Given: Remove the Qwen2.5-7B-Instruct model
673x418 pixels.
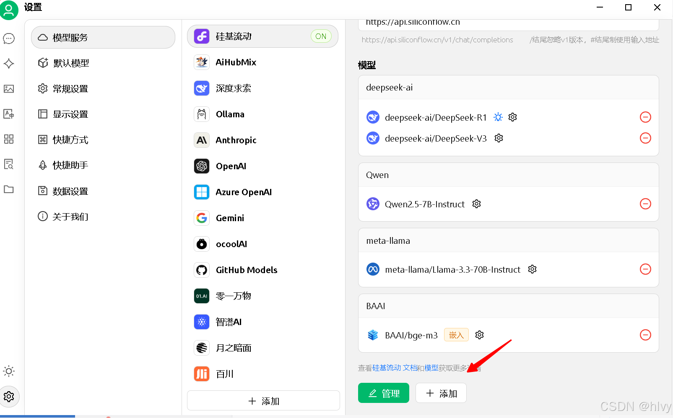Looking at the screenshot, I should (645, 204).
